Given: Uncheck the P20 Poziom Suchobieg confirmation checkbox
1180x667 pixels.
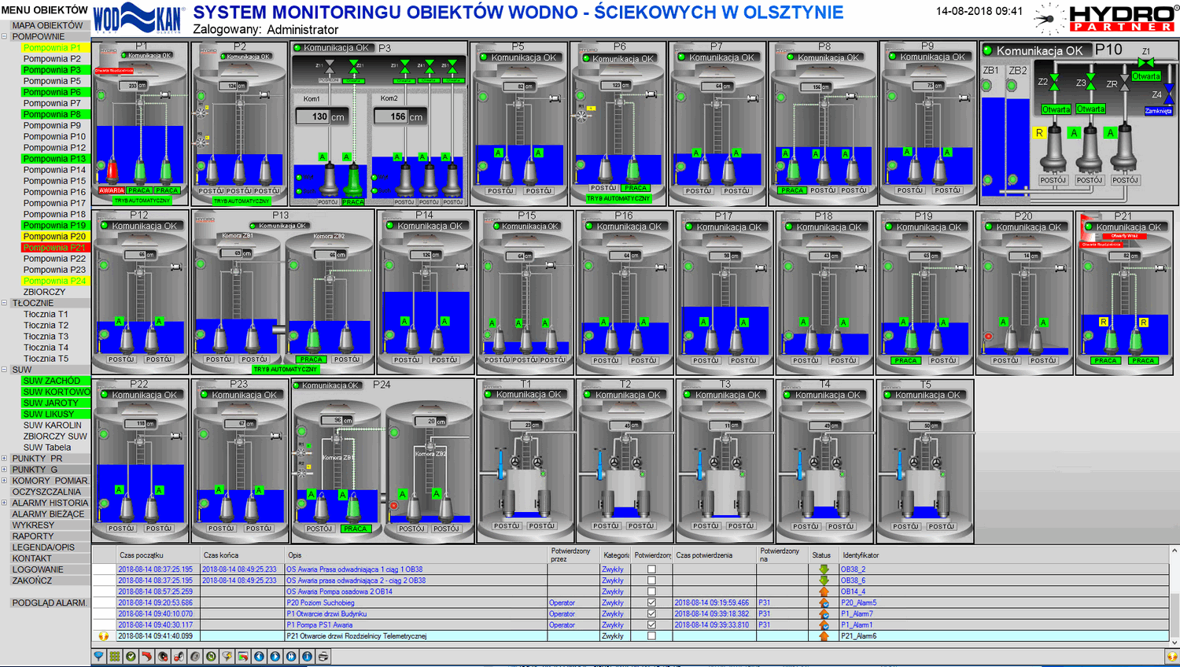Looking at the screenshot, I should click(x=651, y=603).
